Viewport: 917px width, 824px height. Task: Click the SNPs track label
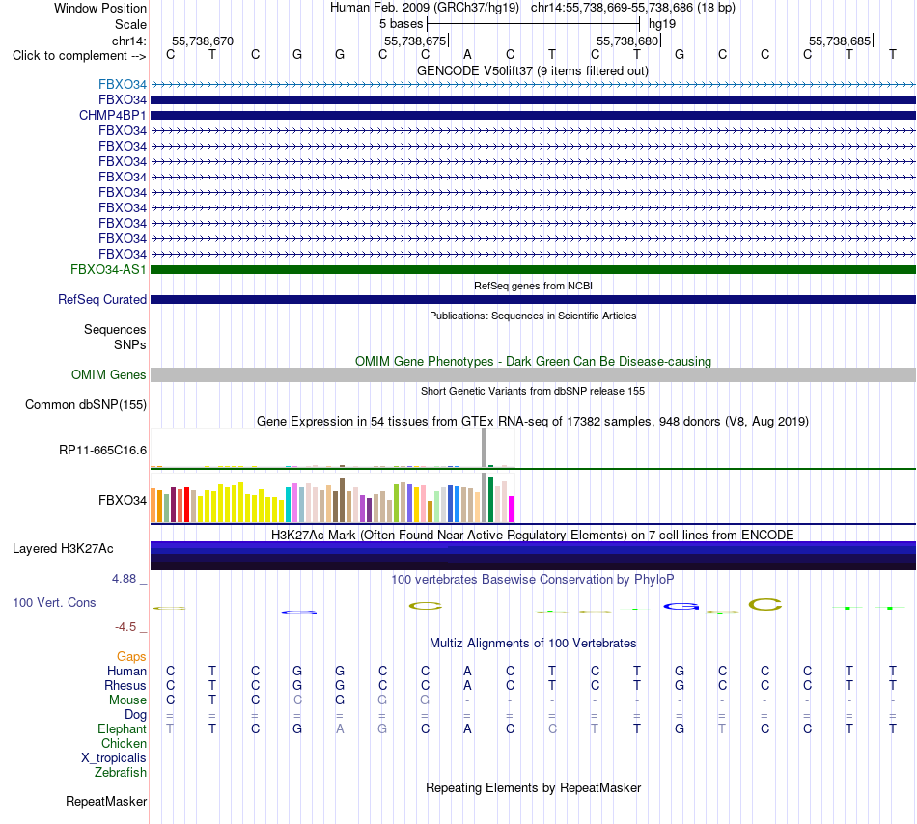pyautogui.click(x=130, y=344)
